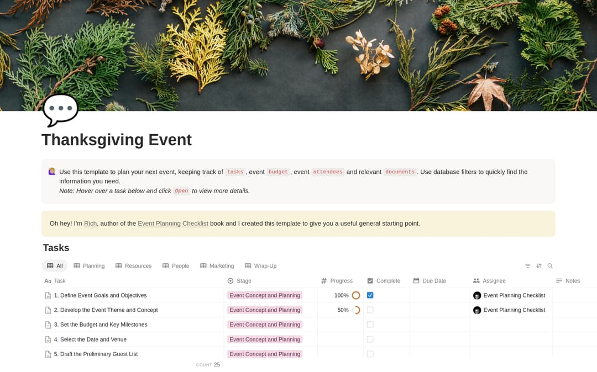Open task 5. Draft the Preliminary Guest List

(x=96, y=354)
